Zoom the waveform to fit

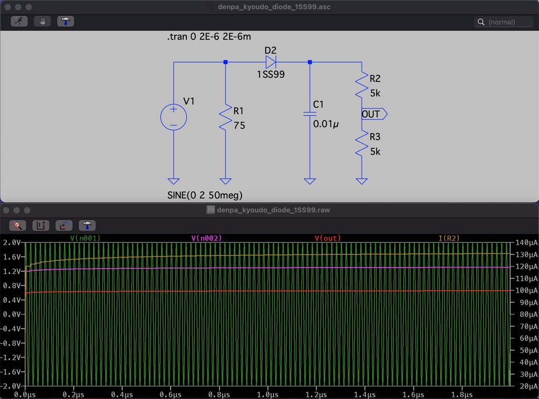point(17,226)
